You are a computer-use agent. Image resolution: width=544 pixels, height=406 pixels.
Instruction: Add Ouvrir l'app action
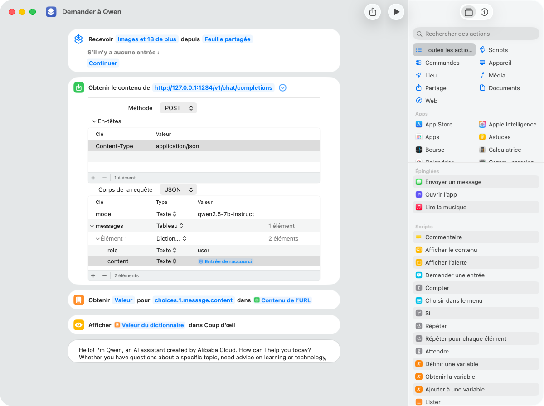point(476,194)
